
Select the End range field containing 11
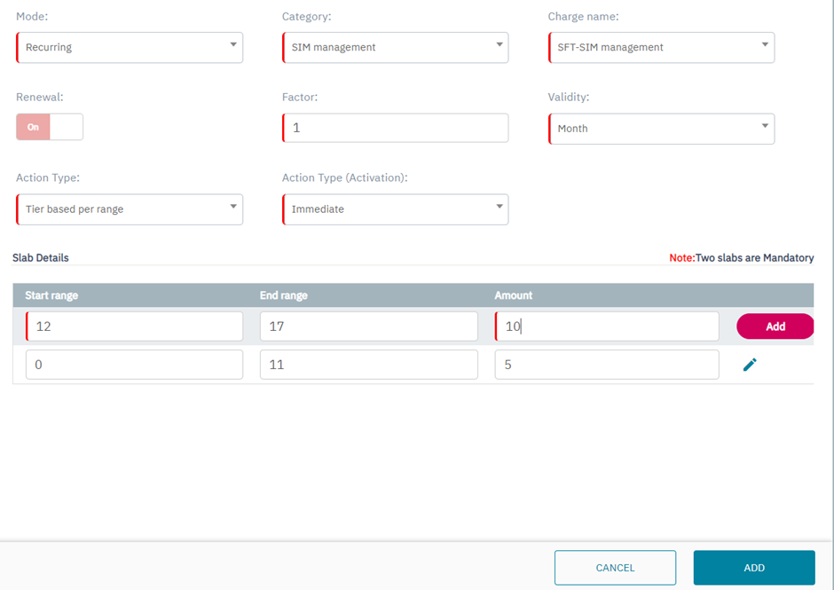[x=368, y=365]
